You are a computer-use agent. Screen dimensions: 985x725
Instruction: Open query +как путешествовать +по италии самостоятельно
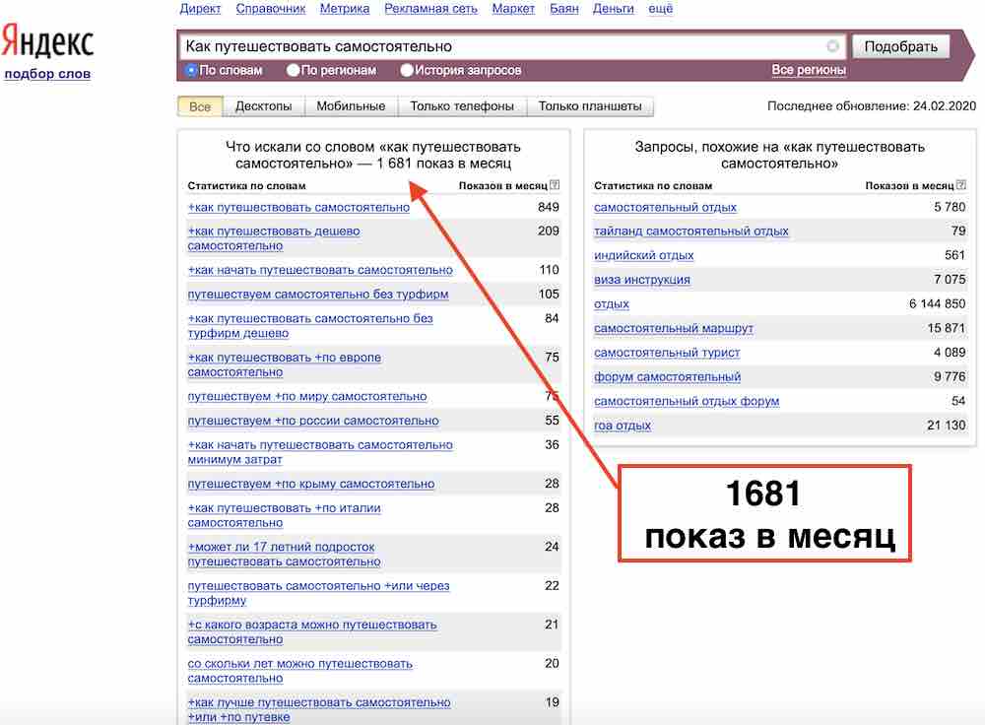[284, 515]
